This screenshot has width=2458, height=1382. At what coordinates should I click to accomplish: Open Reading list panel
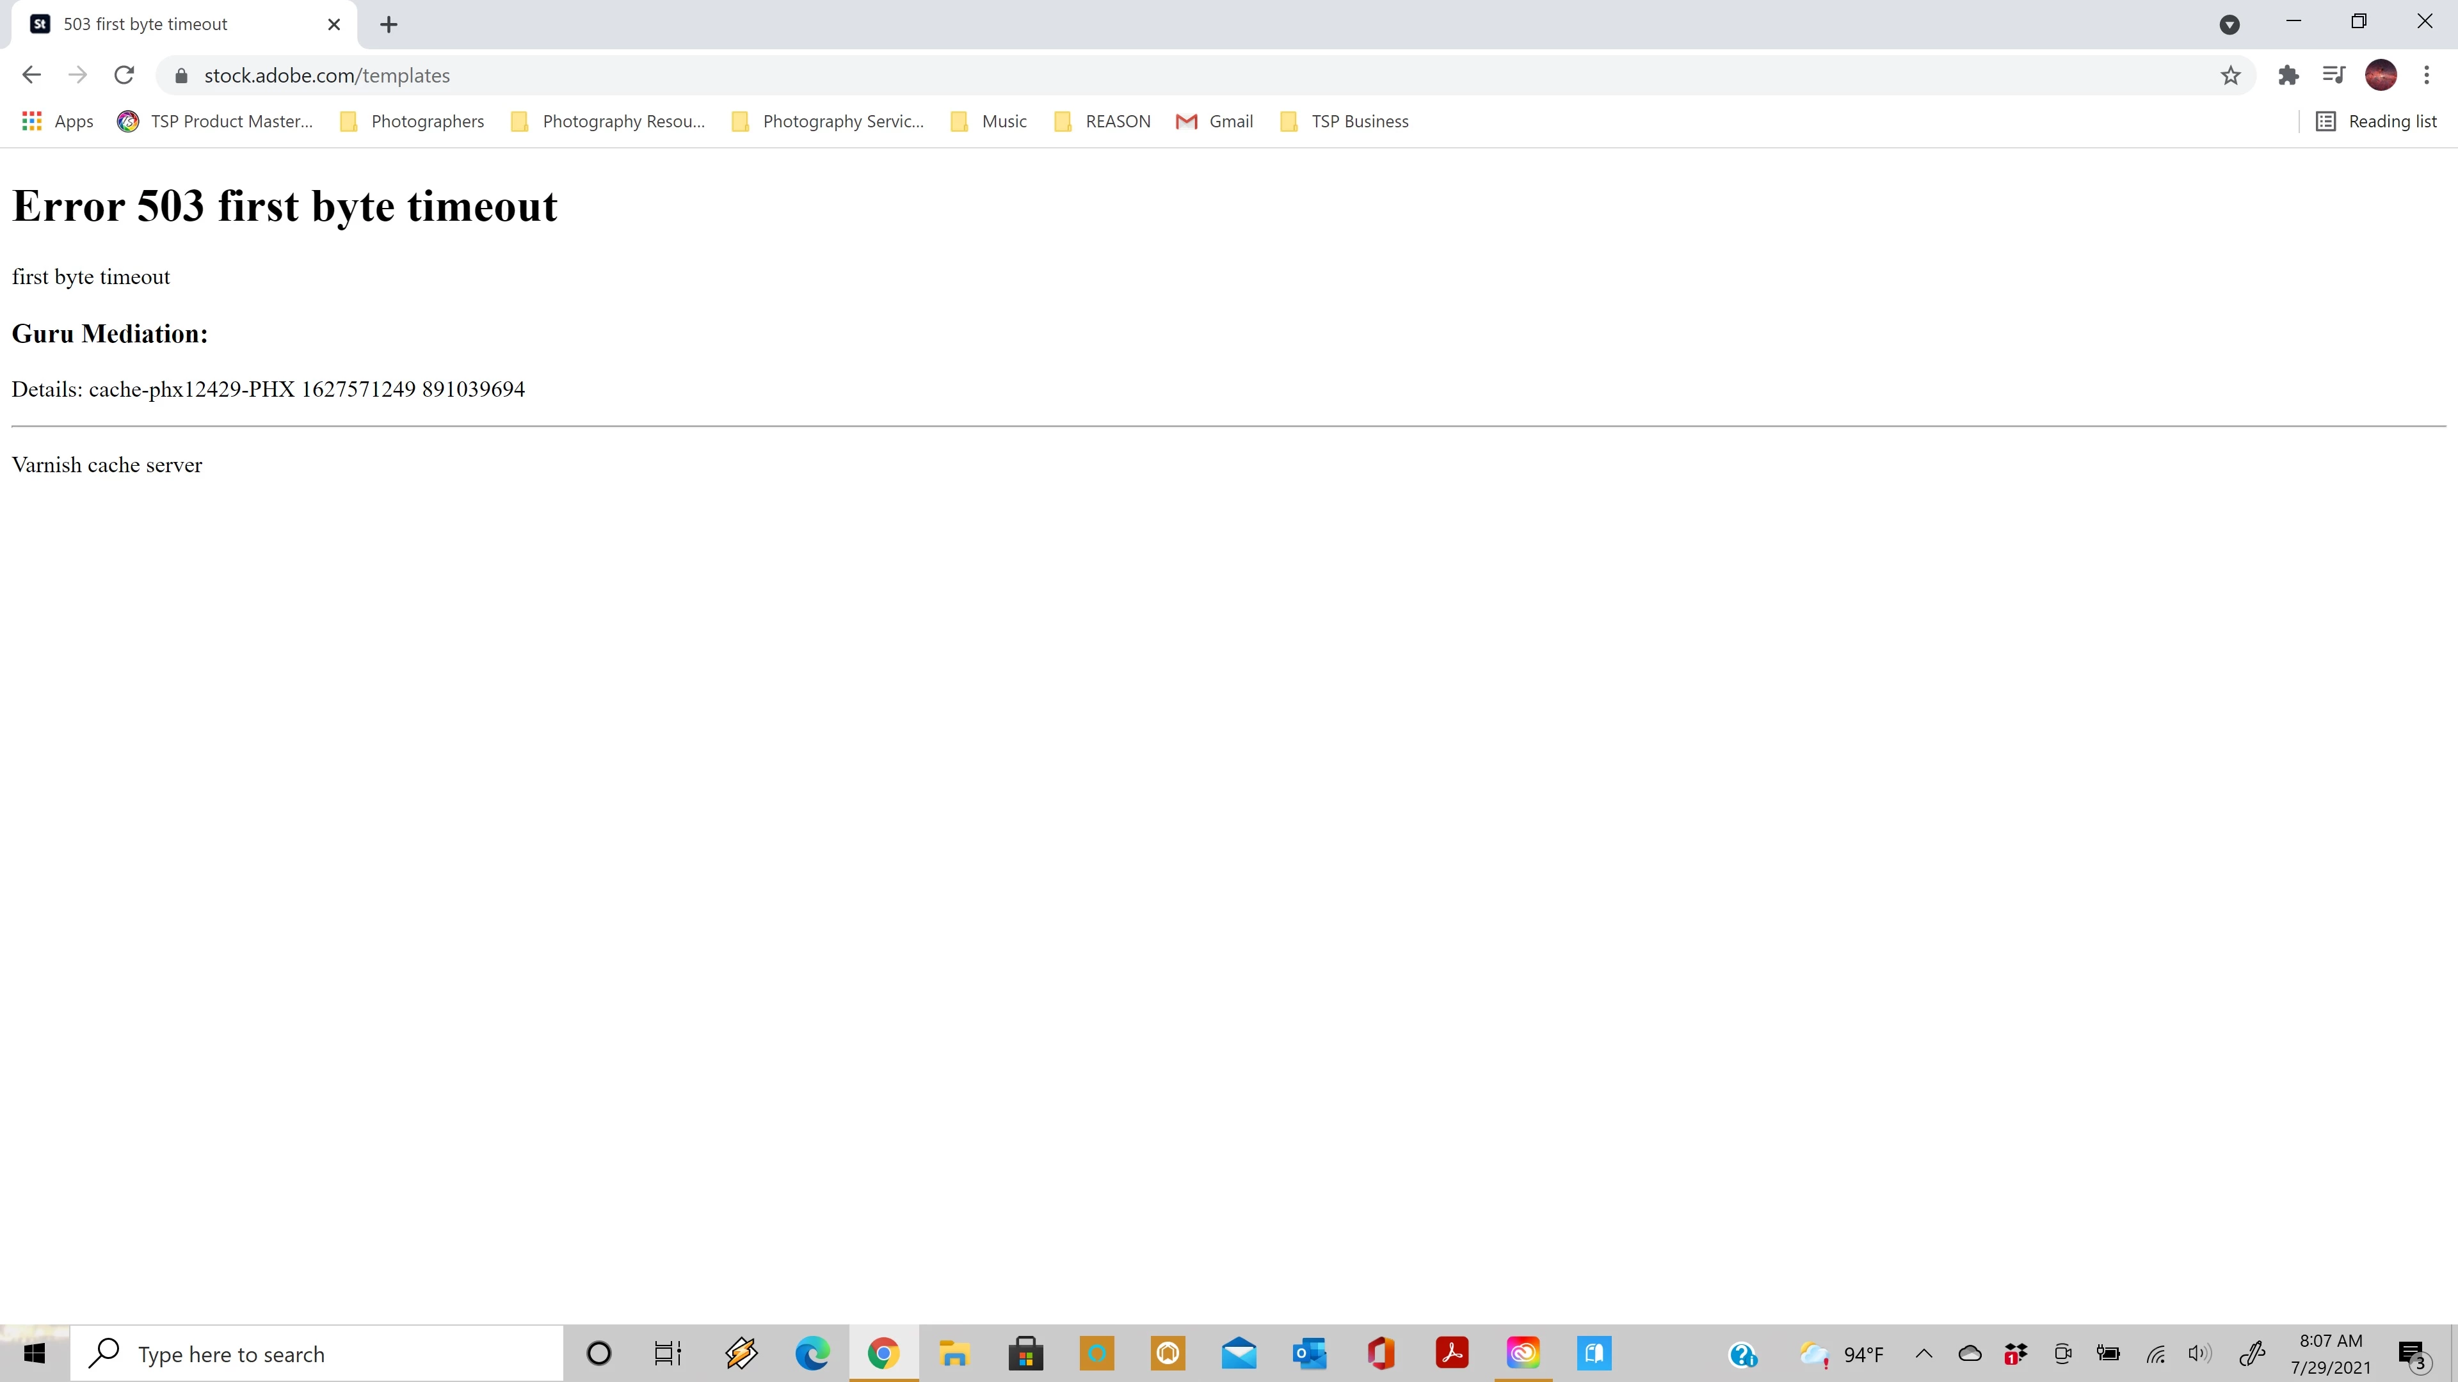2377,121
